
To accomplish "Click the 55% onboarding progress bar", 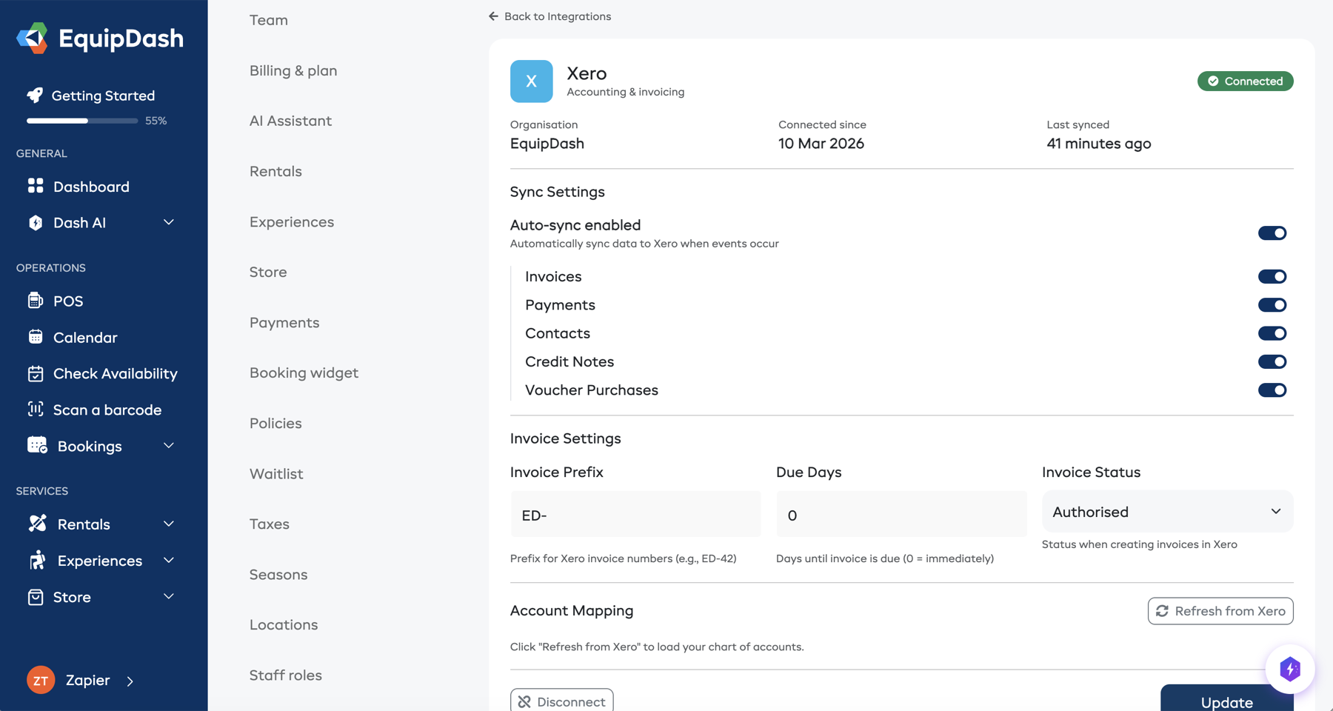I will [81, 120].
